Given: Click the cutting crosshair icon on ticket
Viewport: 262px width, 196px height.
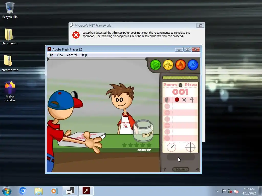Looking at the screenshot, I should [x=190, y=147].
